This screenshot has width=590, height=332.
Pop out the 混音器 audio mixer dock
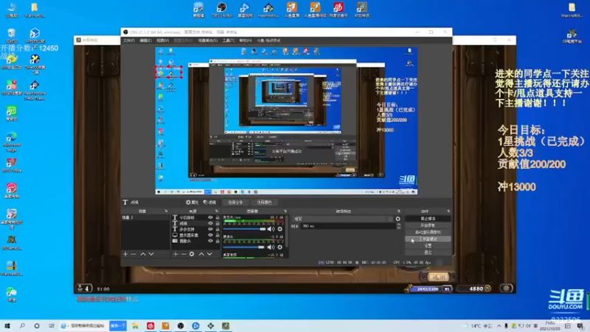point(285,211)
